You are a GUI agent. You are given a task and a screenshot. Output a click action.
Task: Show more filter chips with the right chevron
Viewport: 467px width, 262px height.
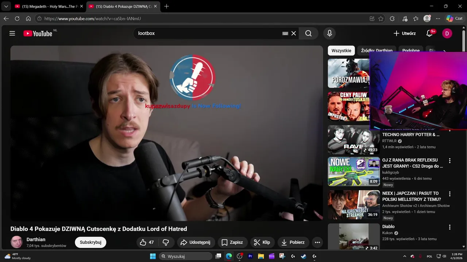pyautogui.click(x=444, y=51)
